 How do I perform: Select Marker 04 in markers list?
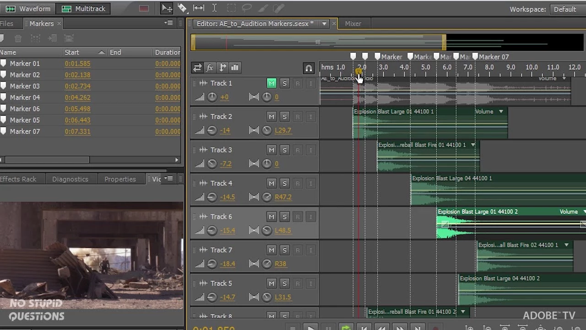[x=90, y=97]
